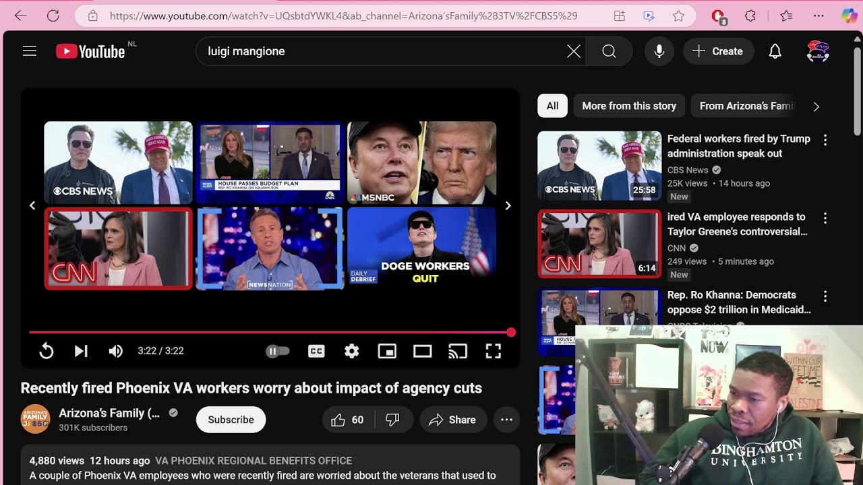863x485 pixels.
Task: Open the fired VA employee CNN video
Action: coord(738,224)
